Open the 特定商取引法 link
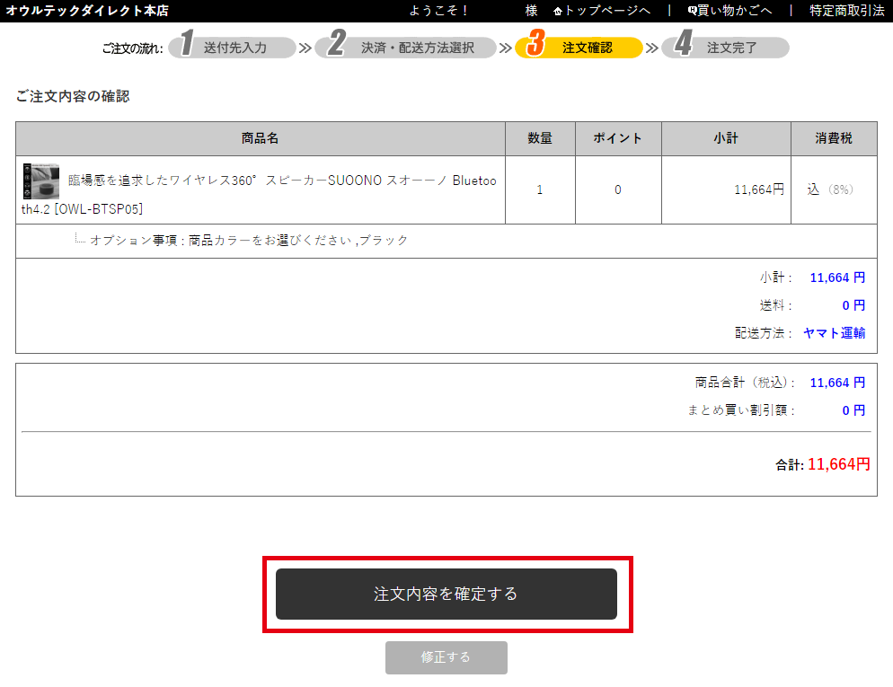 (x=846, y=11)
